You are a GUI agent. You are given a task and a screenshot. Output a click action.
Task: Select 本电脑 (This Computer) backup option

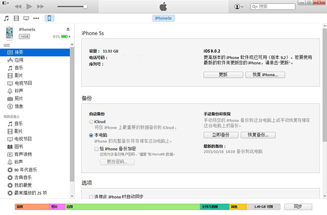pos(91,135)
